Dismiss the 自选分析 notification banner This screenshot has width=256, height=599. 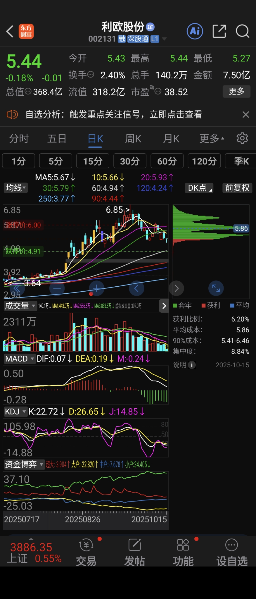246,114
